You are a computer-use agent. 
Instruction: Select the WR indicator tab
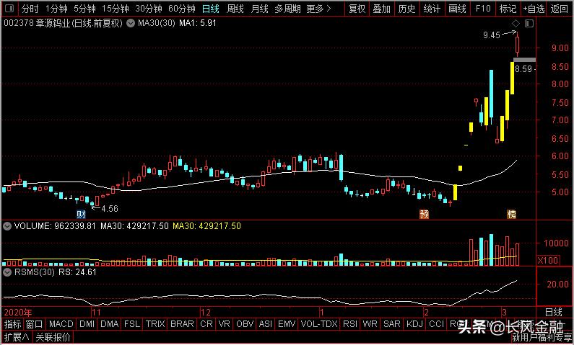pos(370,323)
